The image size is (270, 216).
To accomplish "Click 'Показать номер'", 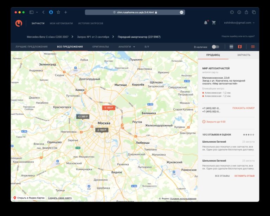I will click(244, 108).
